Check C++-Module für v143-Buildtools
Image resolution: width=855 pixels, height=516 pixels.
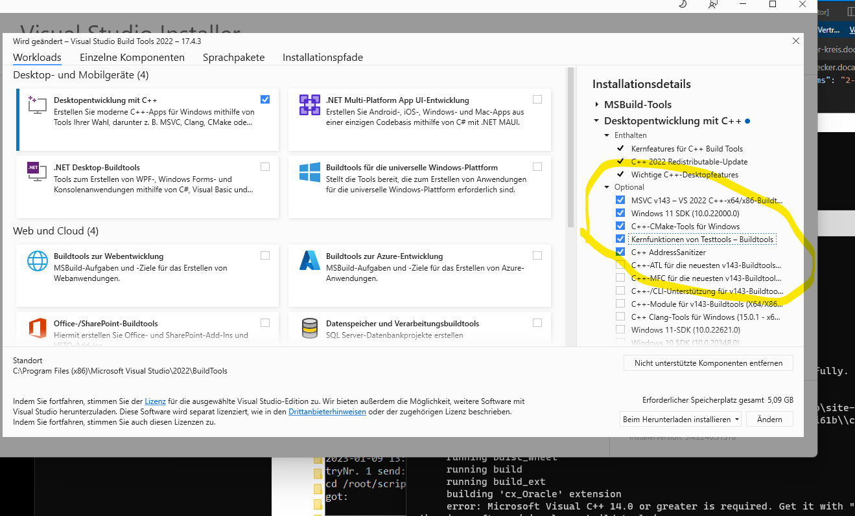pyautogui.click(x=620, y=304)
